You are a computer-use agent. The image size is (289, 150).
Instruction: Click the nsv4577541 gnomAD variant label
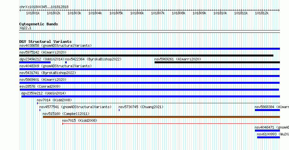pyautogui.click(x=75, y=107)
